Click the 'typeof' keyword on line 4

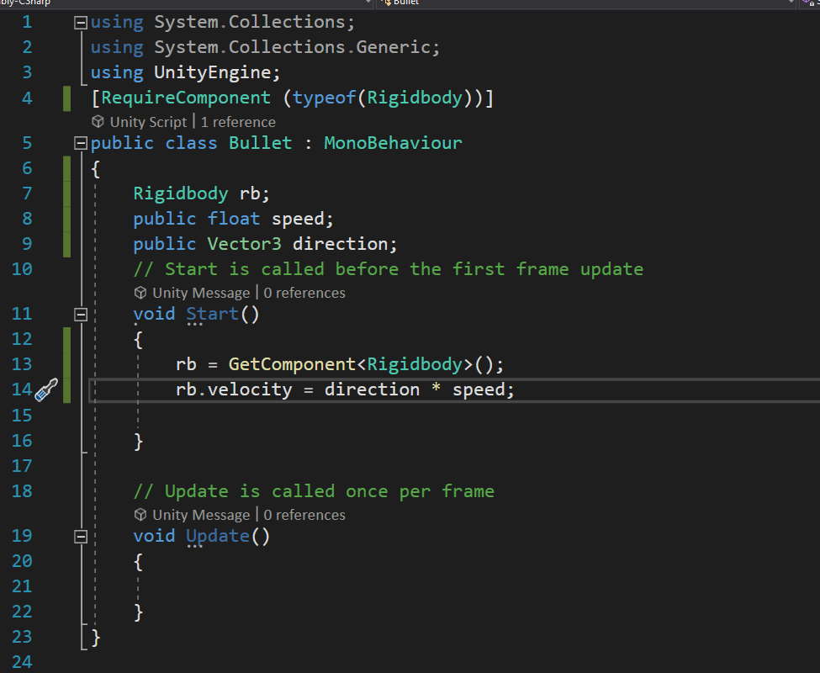click(324, 98)
